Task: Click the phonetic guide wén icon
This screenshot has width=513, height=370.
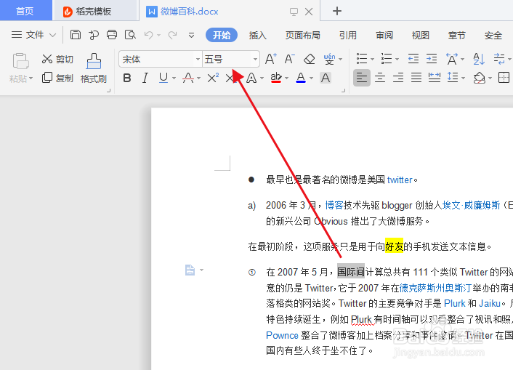Action: point(329,60)
